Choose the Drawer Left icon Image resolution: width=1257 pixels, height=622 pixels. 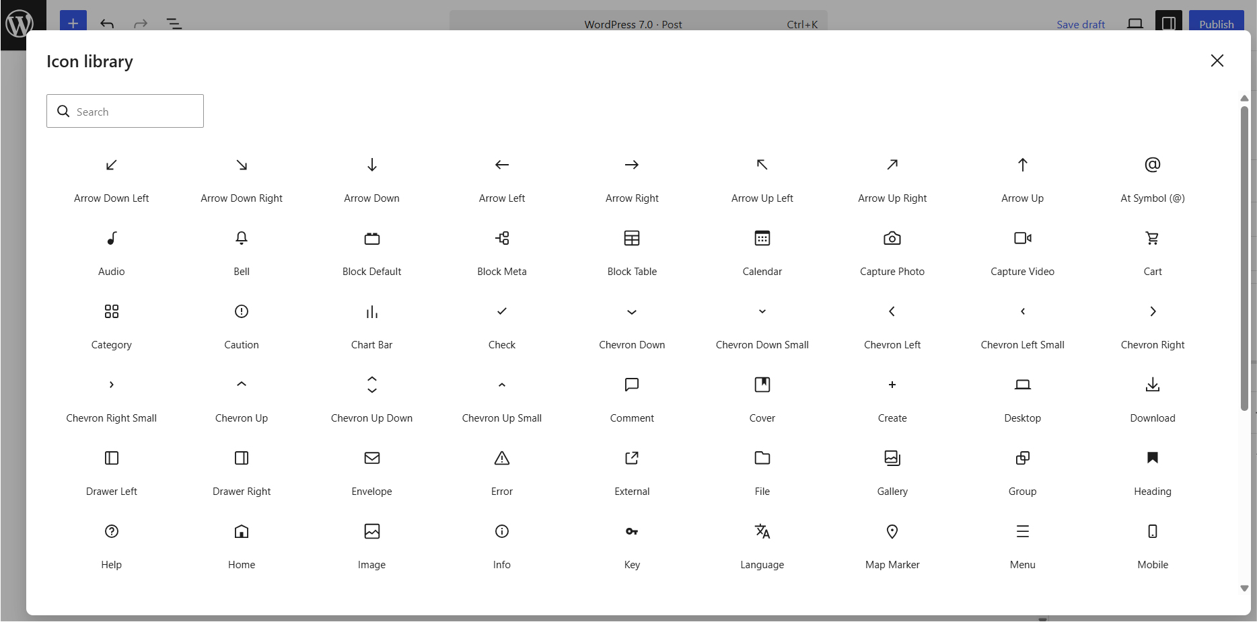112,458
